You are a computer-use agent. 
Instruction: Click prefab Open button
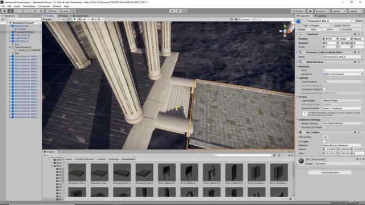coord(314,30)
